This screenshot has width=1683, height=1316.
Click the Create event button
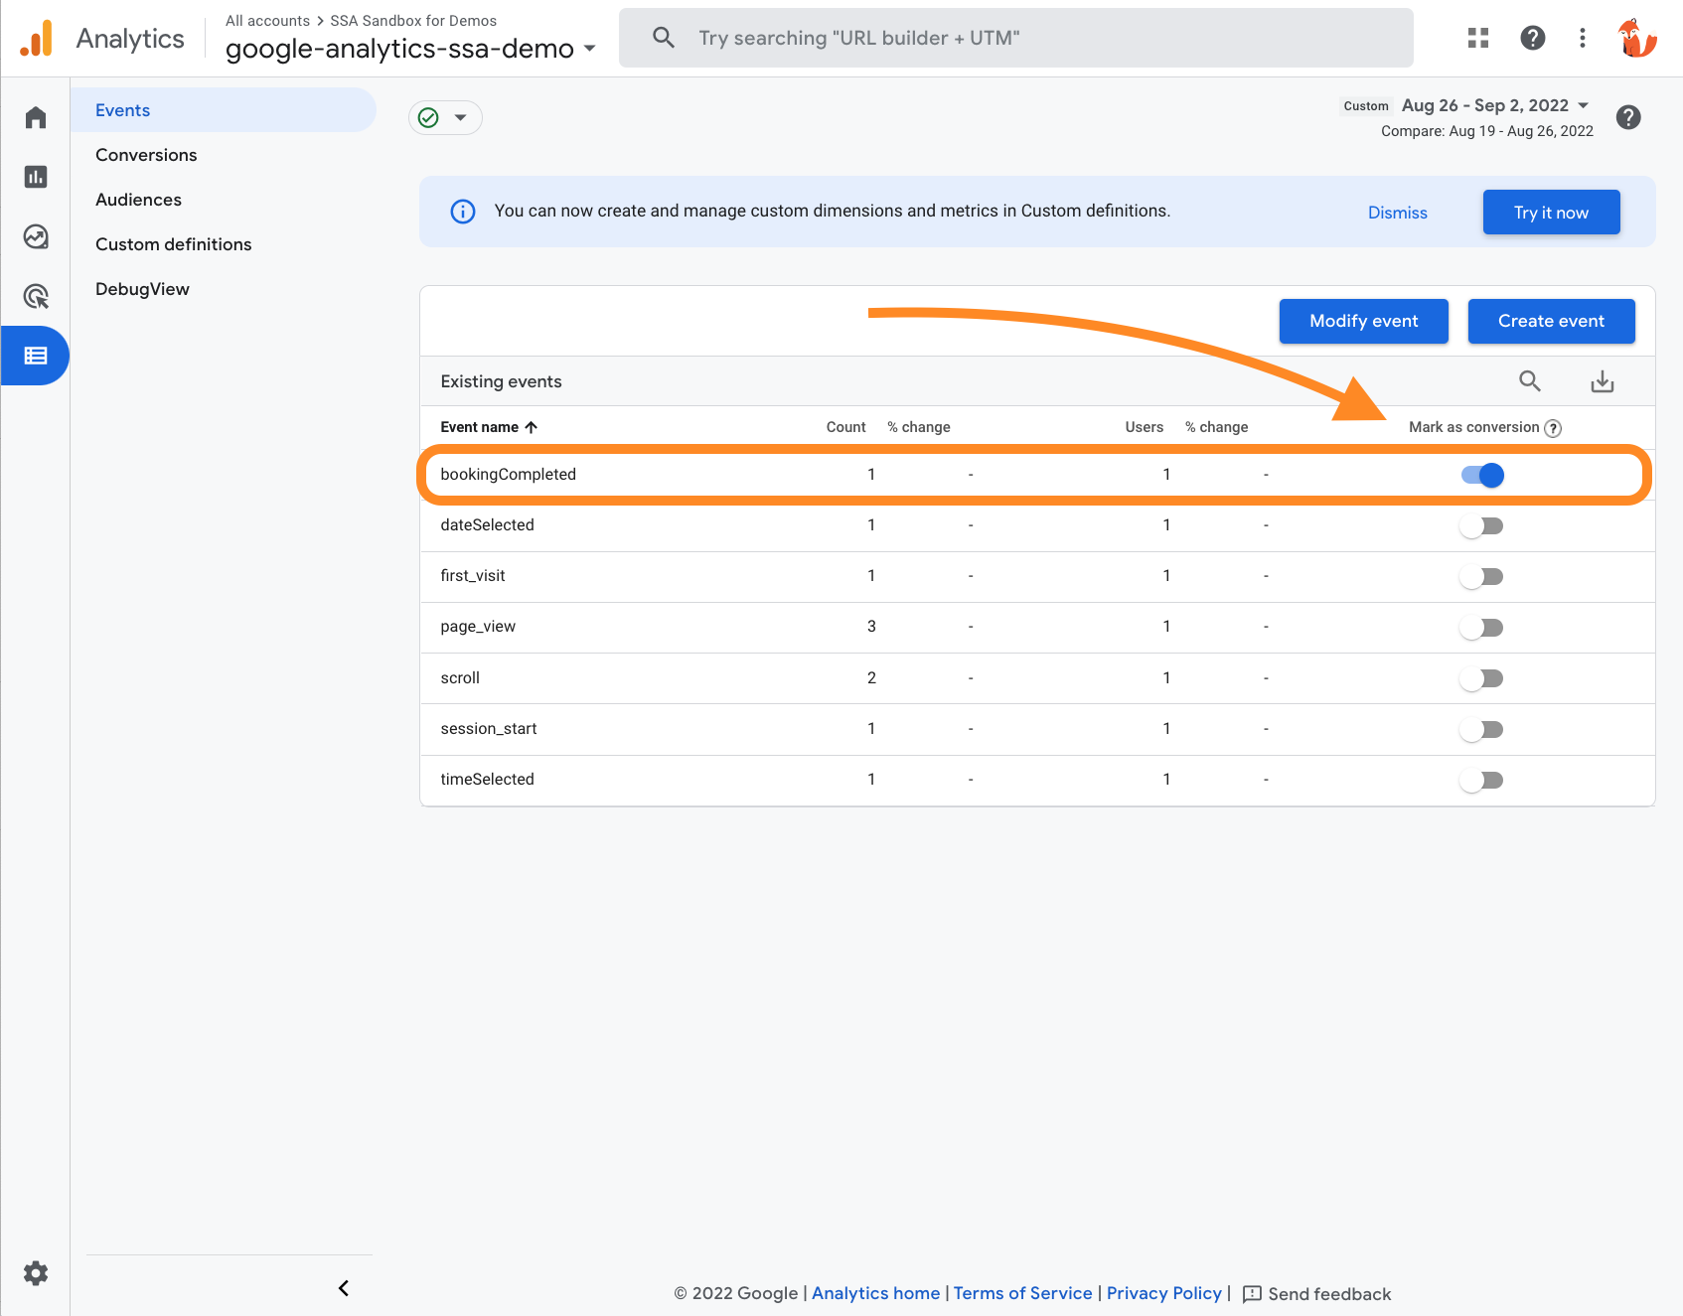point(1551,321)
